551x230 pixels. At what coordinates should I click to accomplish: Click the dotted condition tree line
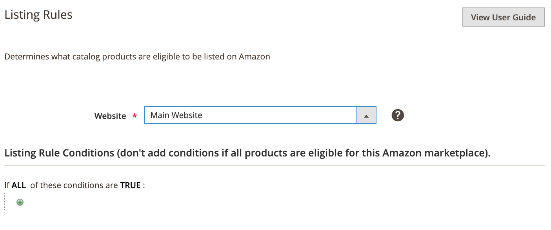pyautogui.click(x=5, y=201)
